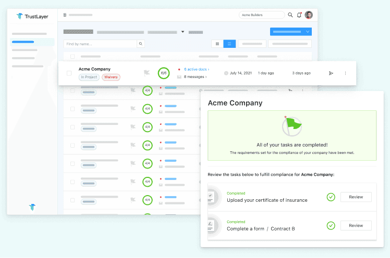390x258 pixels.
Task: Open the 8 messages link
Action: coord(195,77)
